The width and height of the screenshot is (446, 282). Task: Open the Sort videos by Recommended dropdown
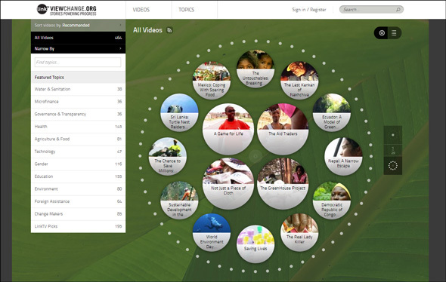click(78, 25)
